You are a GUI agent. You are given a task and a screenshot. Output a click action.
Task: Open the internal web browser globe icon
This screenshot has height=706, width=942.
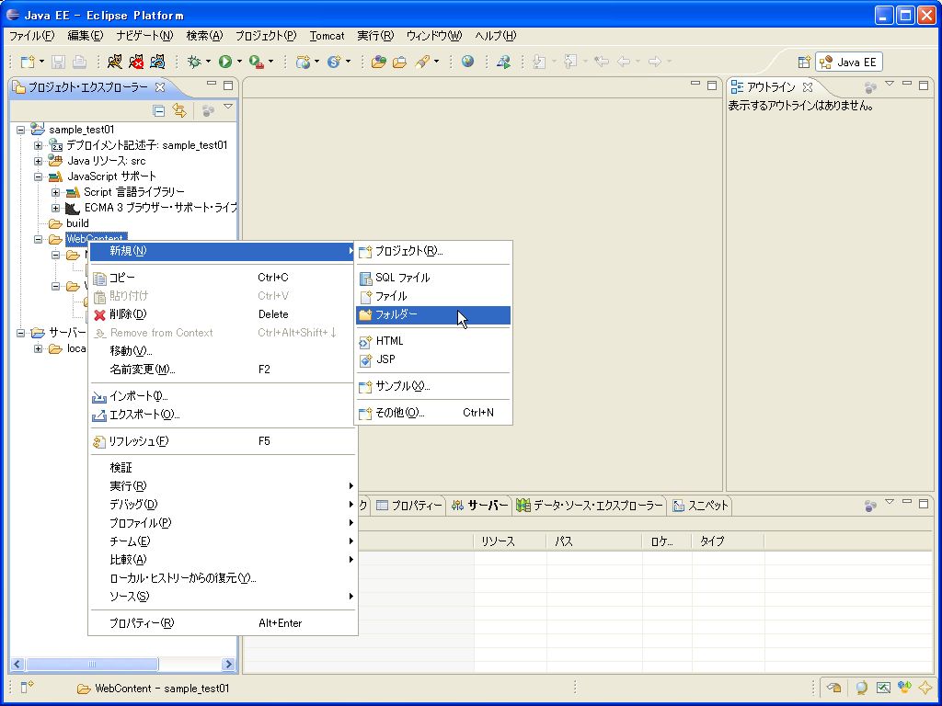[467, 62]
